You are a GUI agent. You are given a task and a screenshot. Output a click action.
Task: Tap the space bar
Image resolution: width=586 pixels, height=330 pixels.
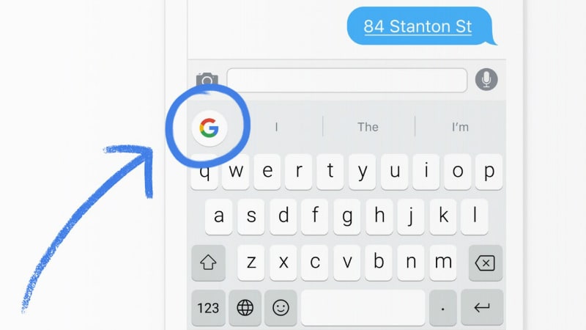click(x=363, y=308)
